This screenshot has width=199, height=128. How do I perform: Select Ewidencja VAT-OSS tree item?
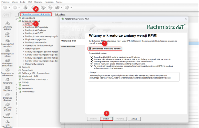click(x=34, y=33)
